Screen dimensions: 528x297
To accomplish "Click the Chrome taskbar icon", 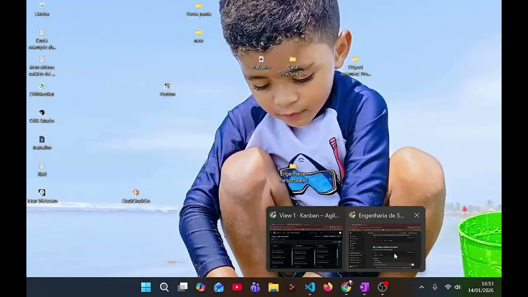I will pos(346,288).
